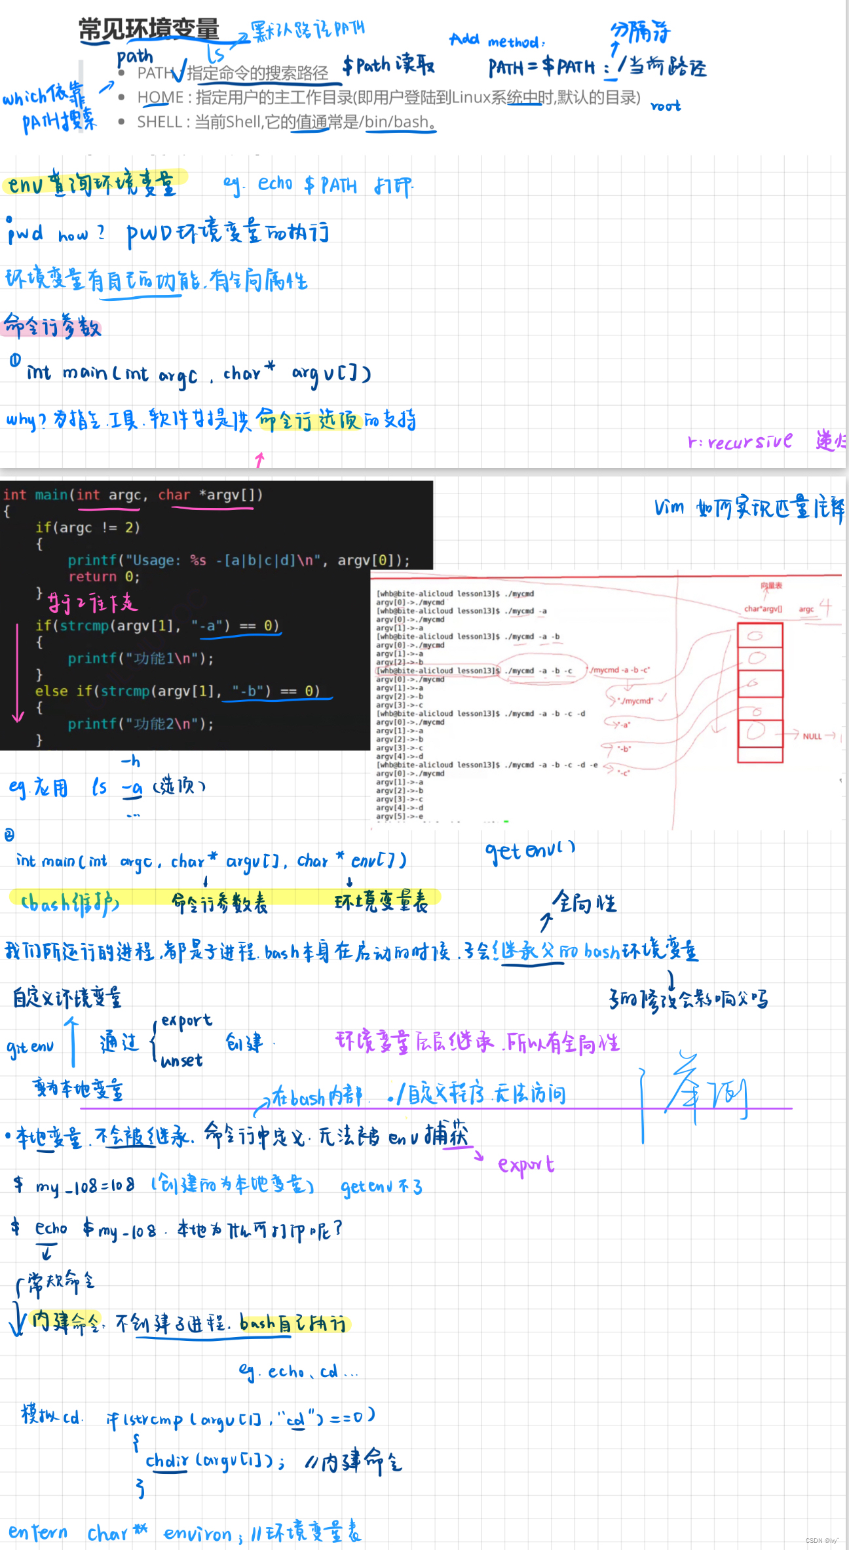
Task: Click the example "eg. echo, cd ..."
Action: coord(299,1371)
